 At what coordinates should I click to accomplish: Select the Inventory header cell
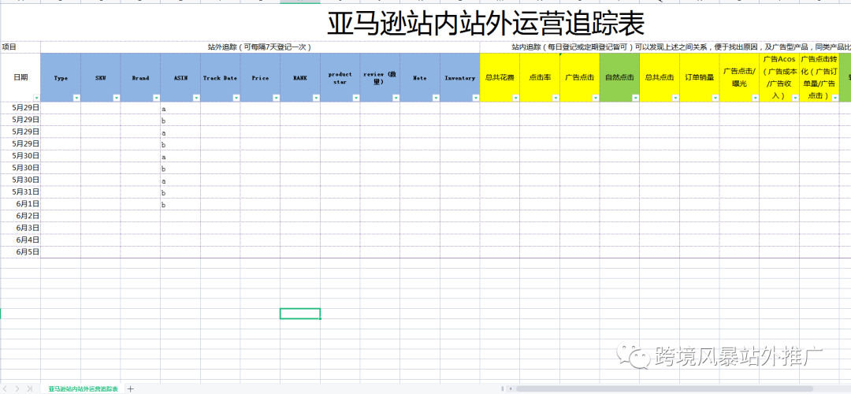(x=459, y=77)
